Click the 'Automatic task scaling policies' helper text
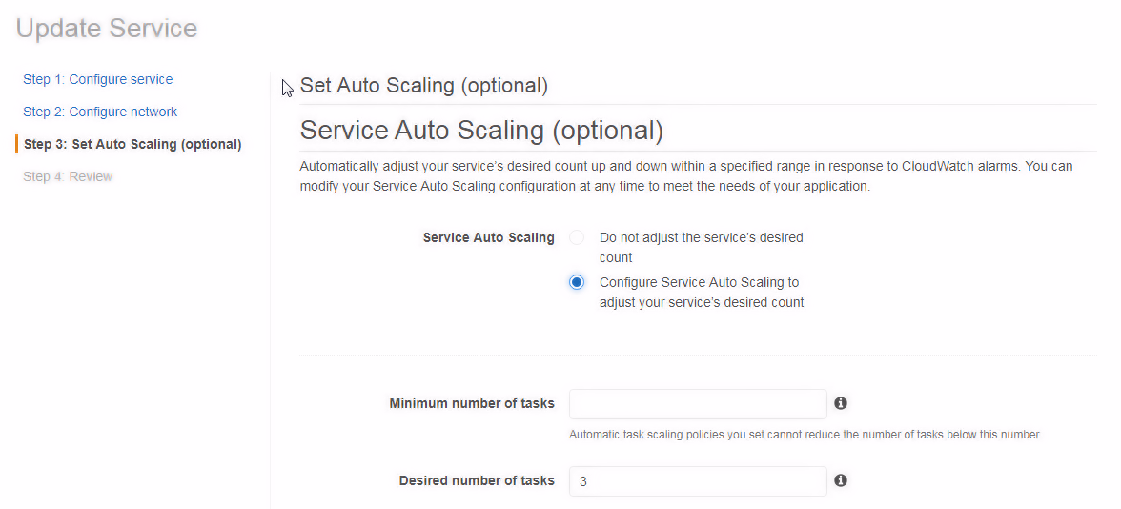The width and height of the screenshot is (1121, 509). click(x=805, y=435)
